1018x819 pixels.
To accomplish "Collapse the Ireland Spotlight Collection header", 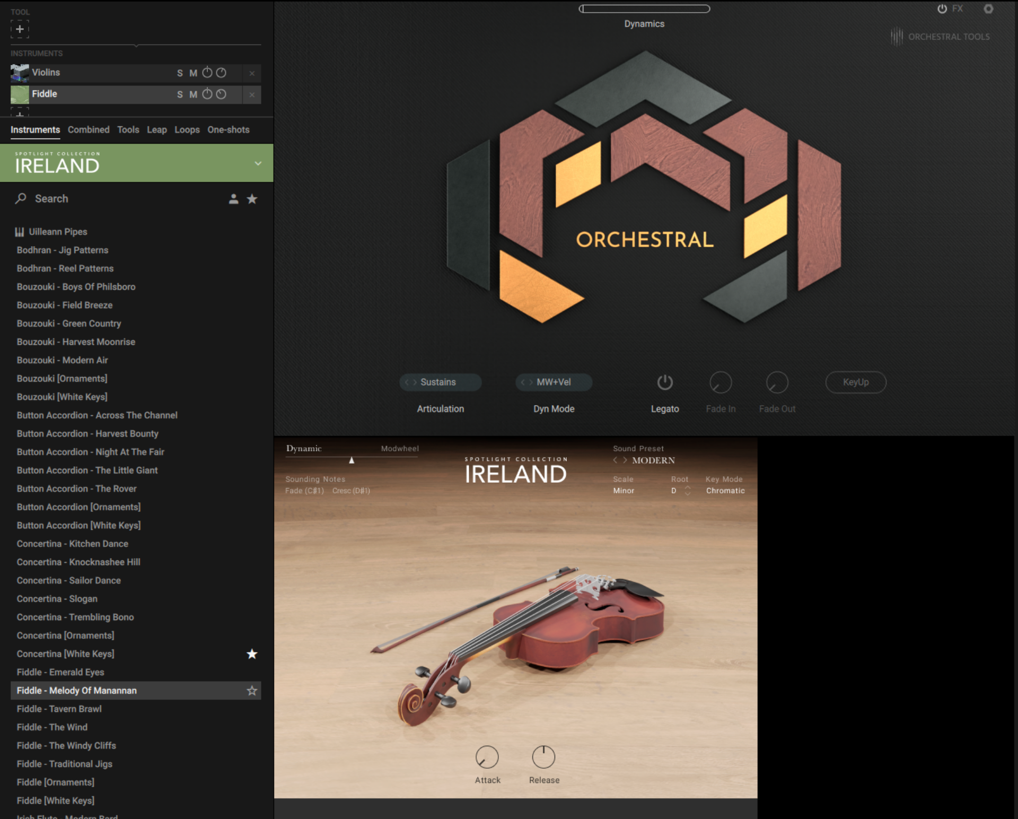I will tap(258, 163).
